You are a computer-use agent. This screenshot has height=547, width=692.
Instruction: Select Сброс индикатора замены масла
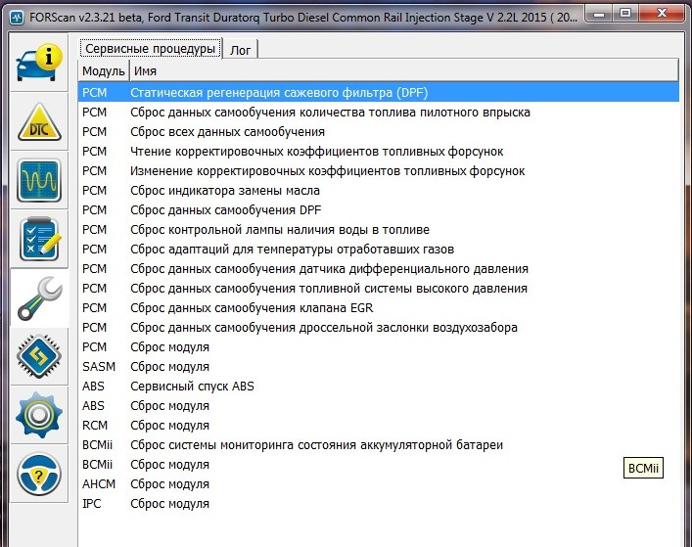(378, 191)
